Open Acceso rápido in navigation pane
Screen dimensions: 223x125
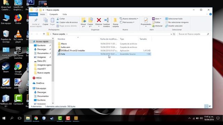click(x=42, y=42)
